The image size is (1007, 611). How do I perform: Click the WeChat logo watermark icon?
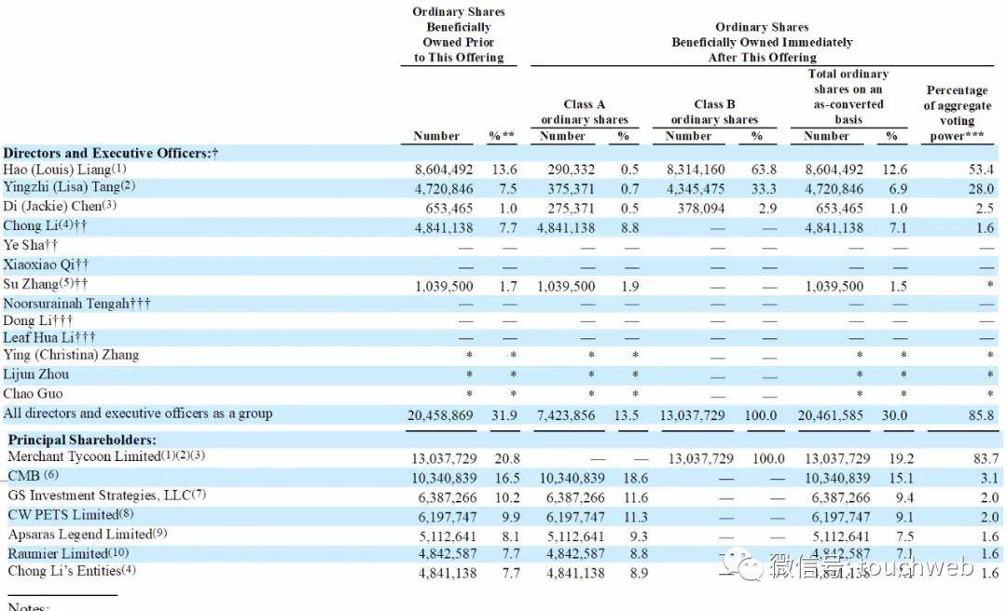coord(743,564)
